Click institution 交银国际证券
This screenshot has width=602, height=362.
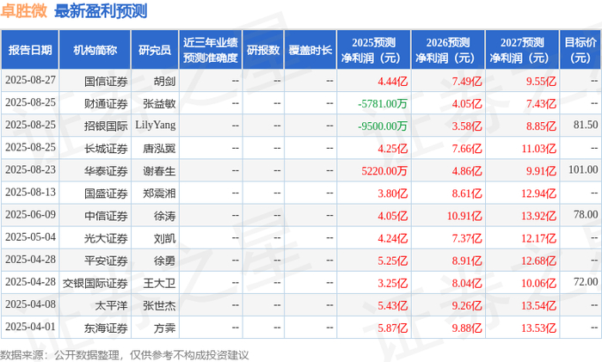click(95, 283)
